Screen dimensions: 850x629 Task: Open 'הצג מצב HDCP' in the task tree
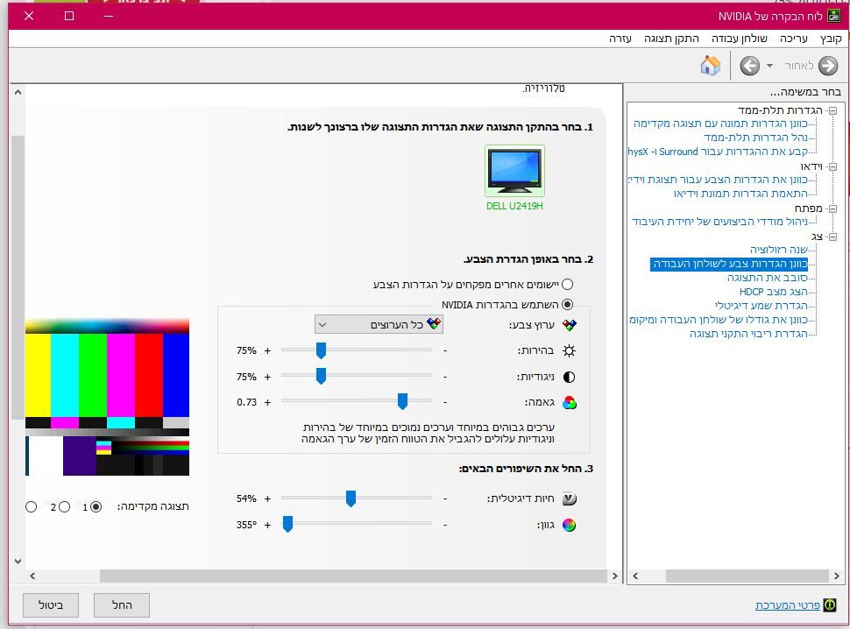click(774, 292)
